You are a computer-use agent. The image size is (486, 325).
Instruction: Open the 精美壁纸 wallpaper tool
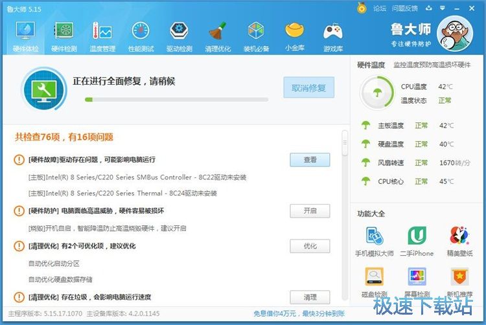[x=459, y=241]
